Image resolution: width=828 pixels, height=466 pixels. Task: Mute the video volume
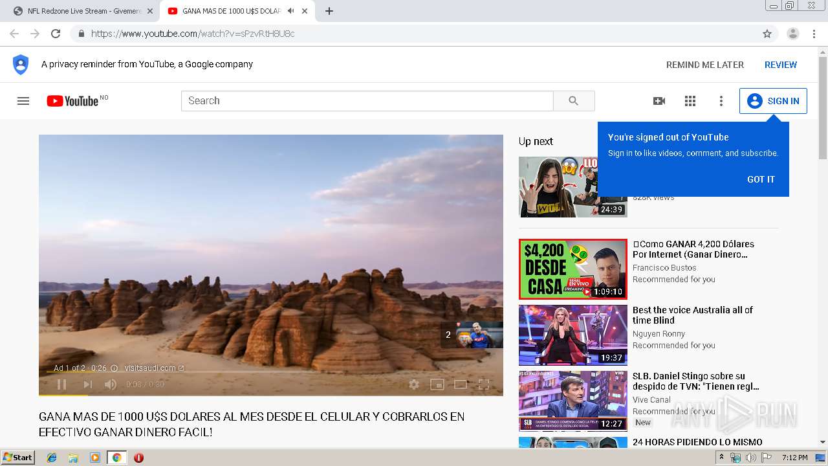111,384
